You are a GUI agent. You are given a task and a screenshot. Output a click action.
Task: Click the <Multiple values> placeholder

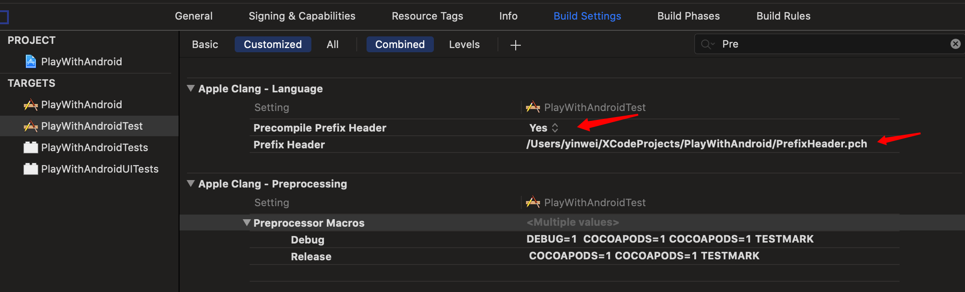pyautogui.click(x=573, y=222)
